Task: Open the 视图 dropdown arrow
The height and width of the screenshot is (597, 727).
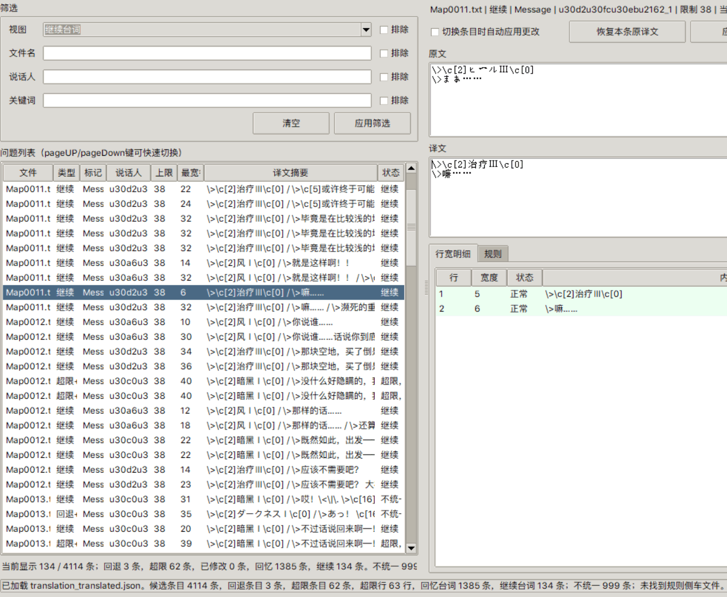Action: tap(366, 30)
